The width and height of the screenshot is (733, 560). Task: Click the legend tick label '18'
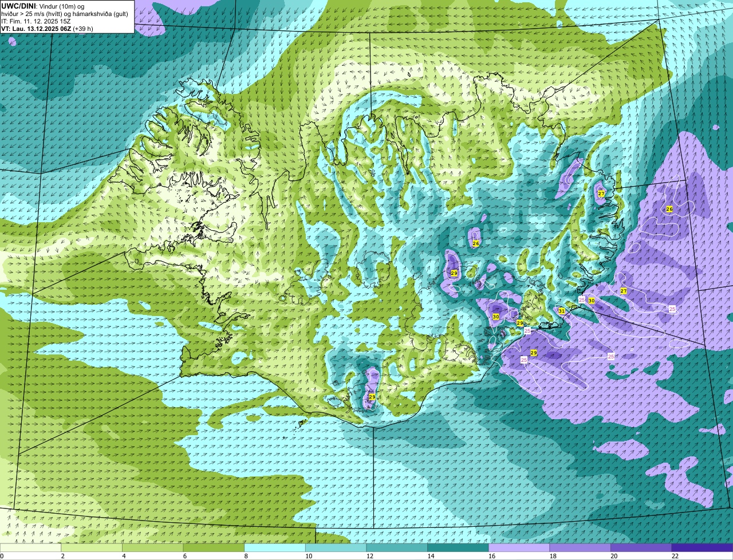pyautogui.click(x=553, y=556)
